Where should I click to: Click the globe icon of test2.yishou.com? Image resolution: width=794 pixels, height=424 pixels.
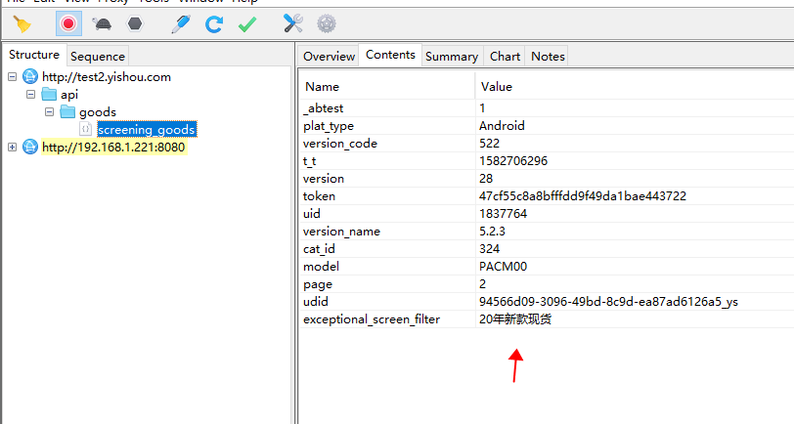tap(30, 77)
